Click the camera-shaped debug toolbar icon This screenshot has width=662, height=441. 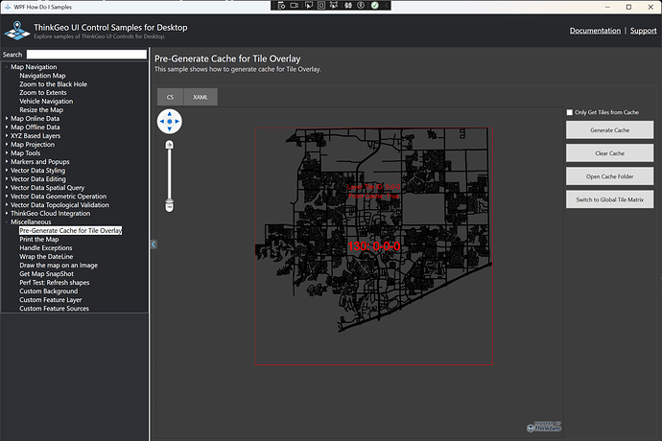(x=295, y=6)
